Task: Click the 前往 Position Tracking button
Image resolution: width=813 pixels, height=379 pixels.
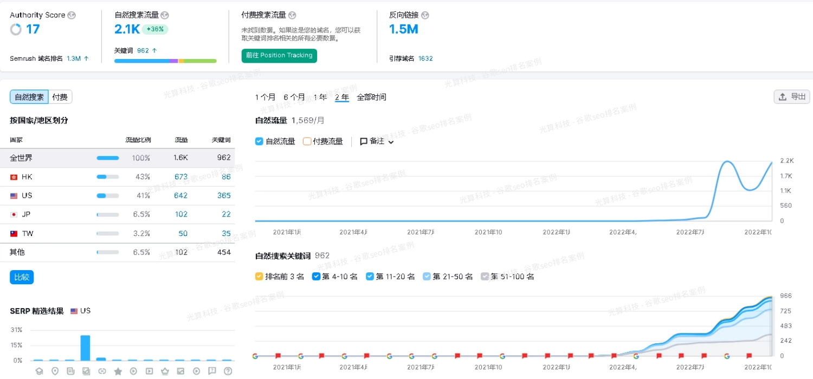Action: (279, 55)
